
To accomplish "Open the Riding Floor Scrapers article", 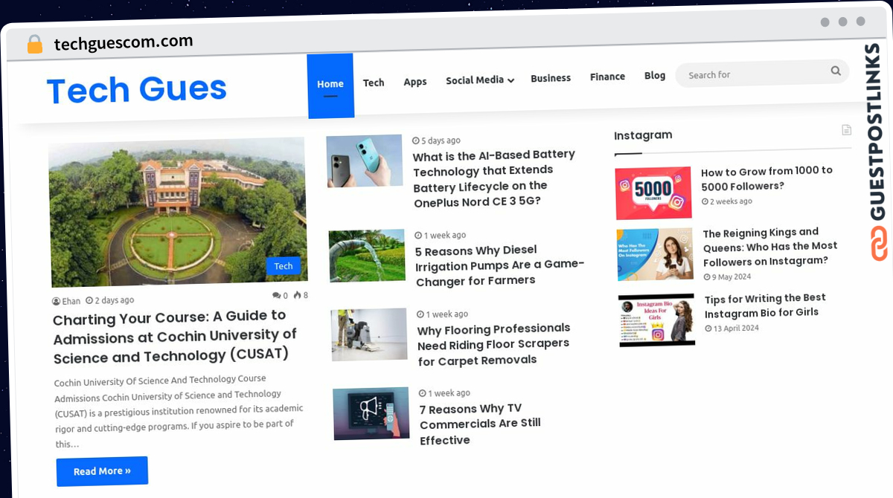I will (x=493, y=344).
